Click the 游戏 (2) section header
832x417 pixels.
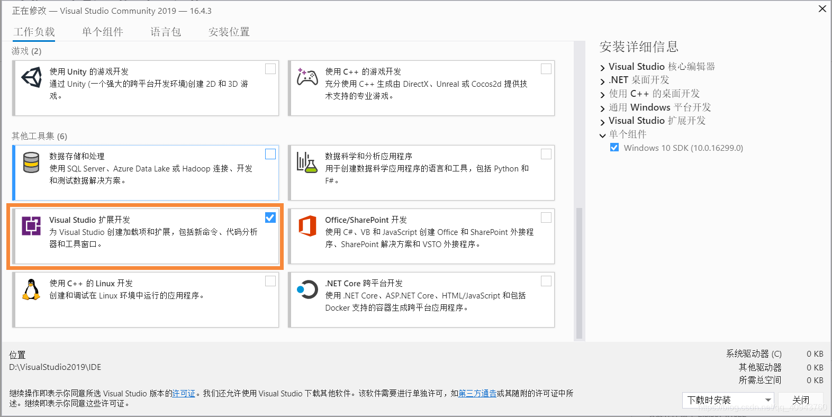[26, 51]
